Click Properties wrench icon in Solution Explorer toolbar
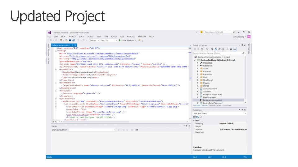 click(x=231, y=49)
